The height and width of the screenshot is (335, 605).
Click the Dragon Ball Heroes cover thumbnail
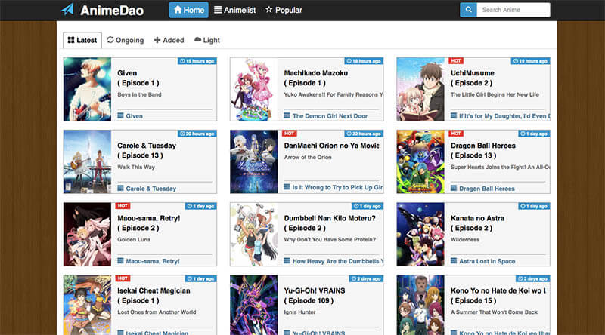420,161
